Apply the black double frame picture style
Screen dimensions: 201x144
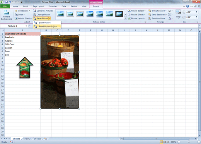pyautogui.click(x=119, y=14)
